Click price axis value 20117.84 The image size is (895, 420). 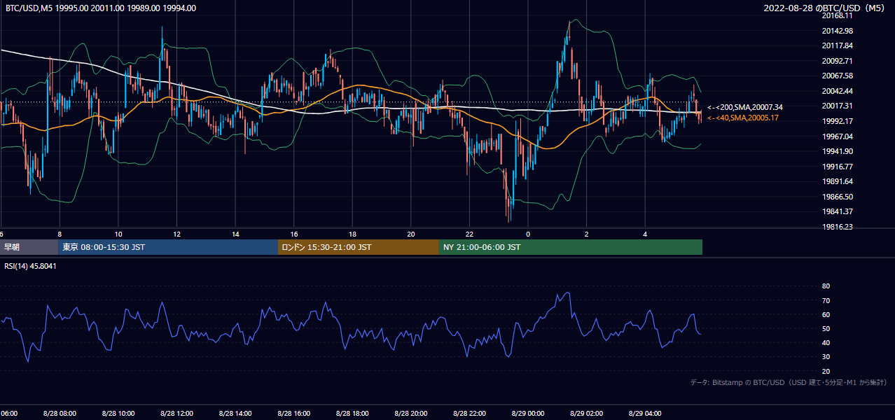coord(838,45)
